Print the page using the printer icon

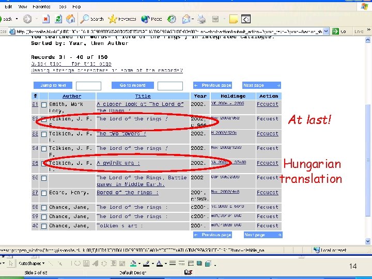[202, 19]
